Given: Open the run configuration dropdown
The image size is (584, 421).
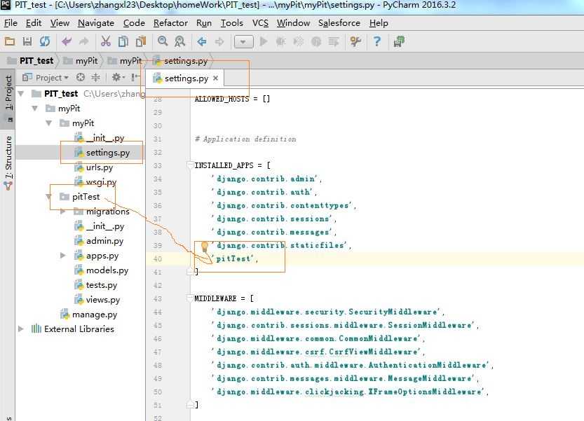Looking at the screenshot, I should [x=243, y=42].
